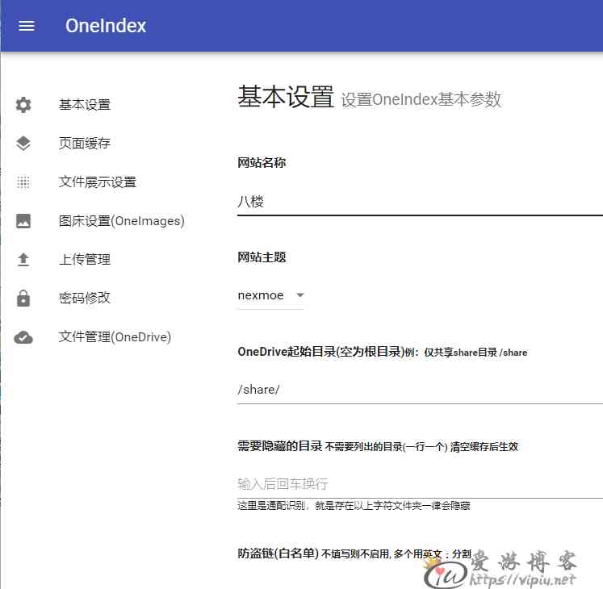This screenshot has height=589, width=603.
Task: Select 文件展示设置 in sidebar
Action: (98, 182)
